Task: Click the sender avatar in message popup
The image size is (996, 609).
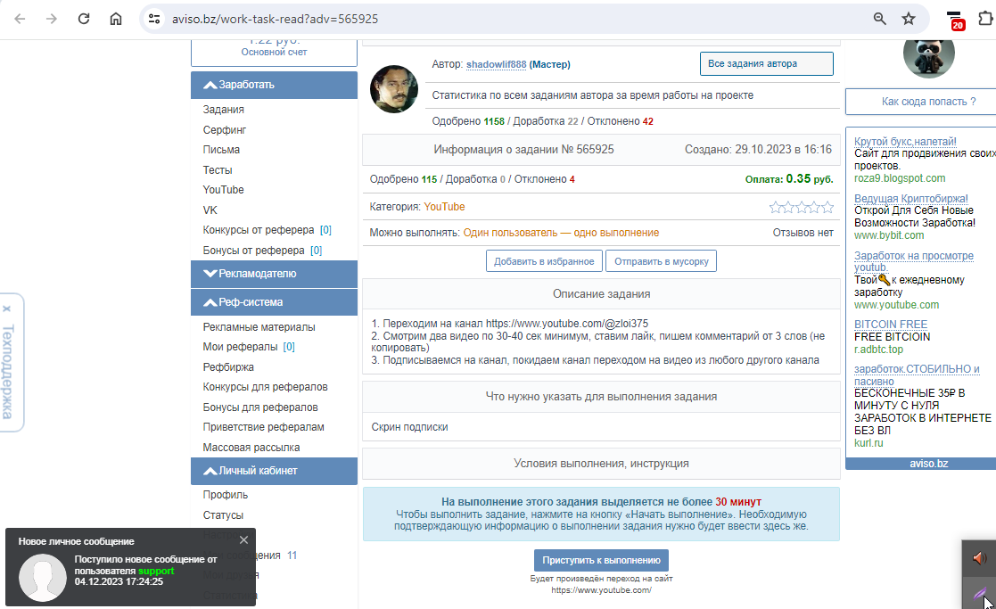Action: click(43, 577)
